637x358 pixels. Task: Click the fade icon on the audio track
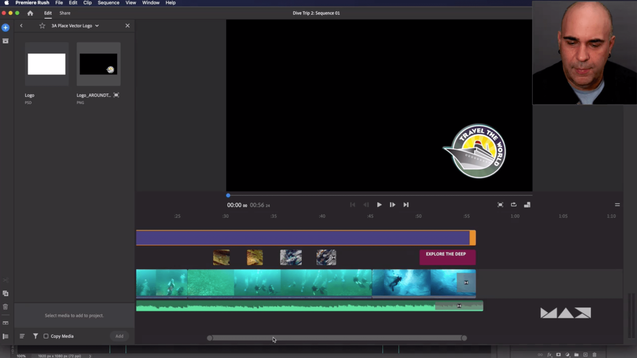(x=459, y=306)
